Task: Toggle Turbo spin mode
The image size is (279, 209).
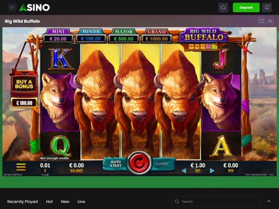Action: 162,164
